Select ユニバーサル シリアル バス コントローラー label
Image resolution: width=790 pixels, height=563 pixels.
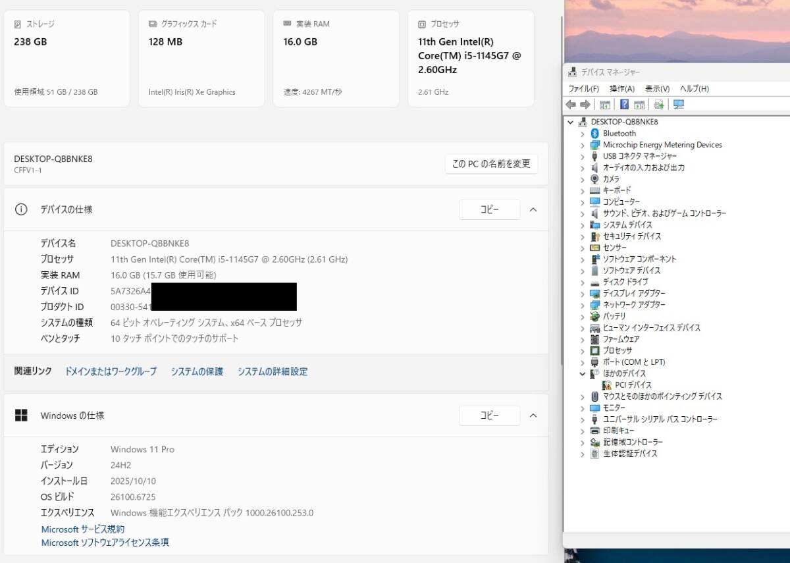point(660,419)
